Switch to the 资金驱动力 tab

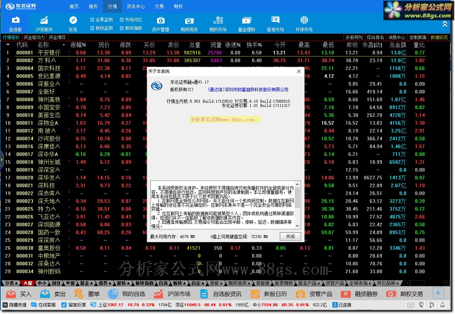click(34, 37)
